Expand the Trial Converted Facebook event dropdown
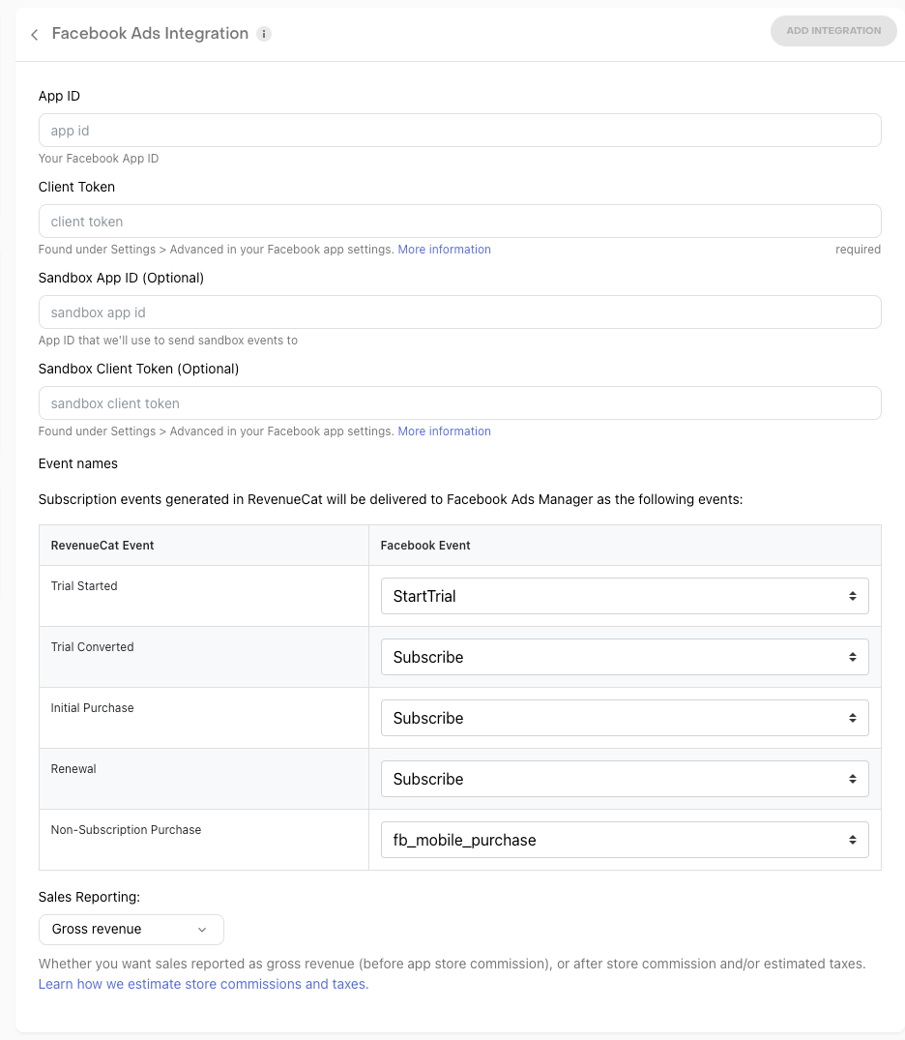This screenshot has height=1040, width=905. [x=624, y=657]
